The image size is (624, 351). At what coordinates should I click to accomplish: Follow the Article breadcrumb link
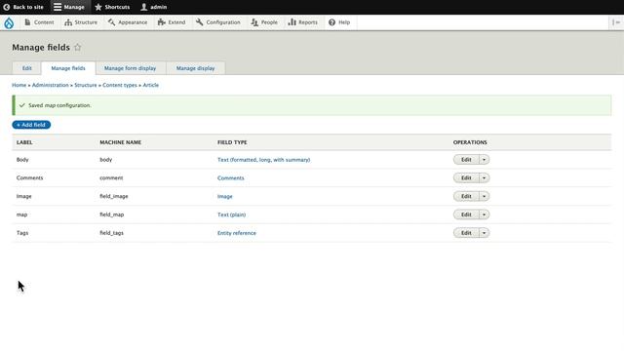coord(151,85)
